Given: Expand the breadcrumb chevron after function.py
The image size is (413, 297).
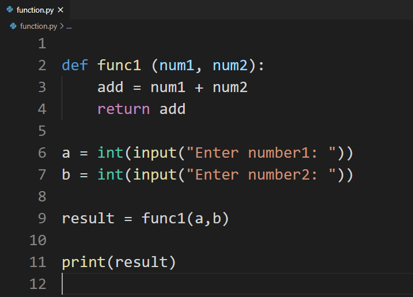Looking at the screenshot, I should [62, 26].
